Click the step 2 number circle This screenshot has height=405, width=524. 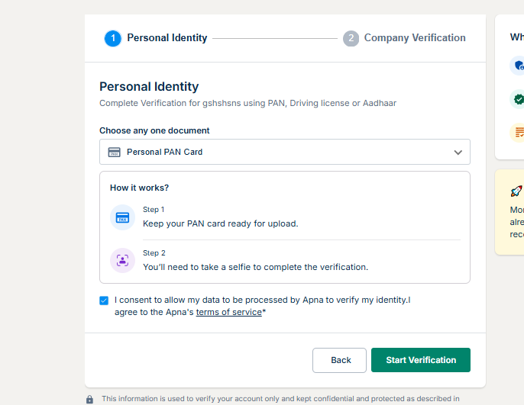tap(351, 38)
